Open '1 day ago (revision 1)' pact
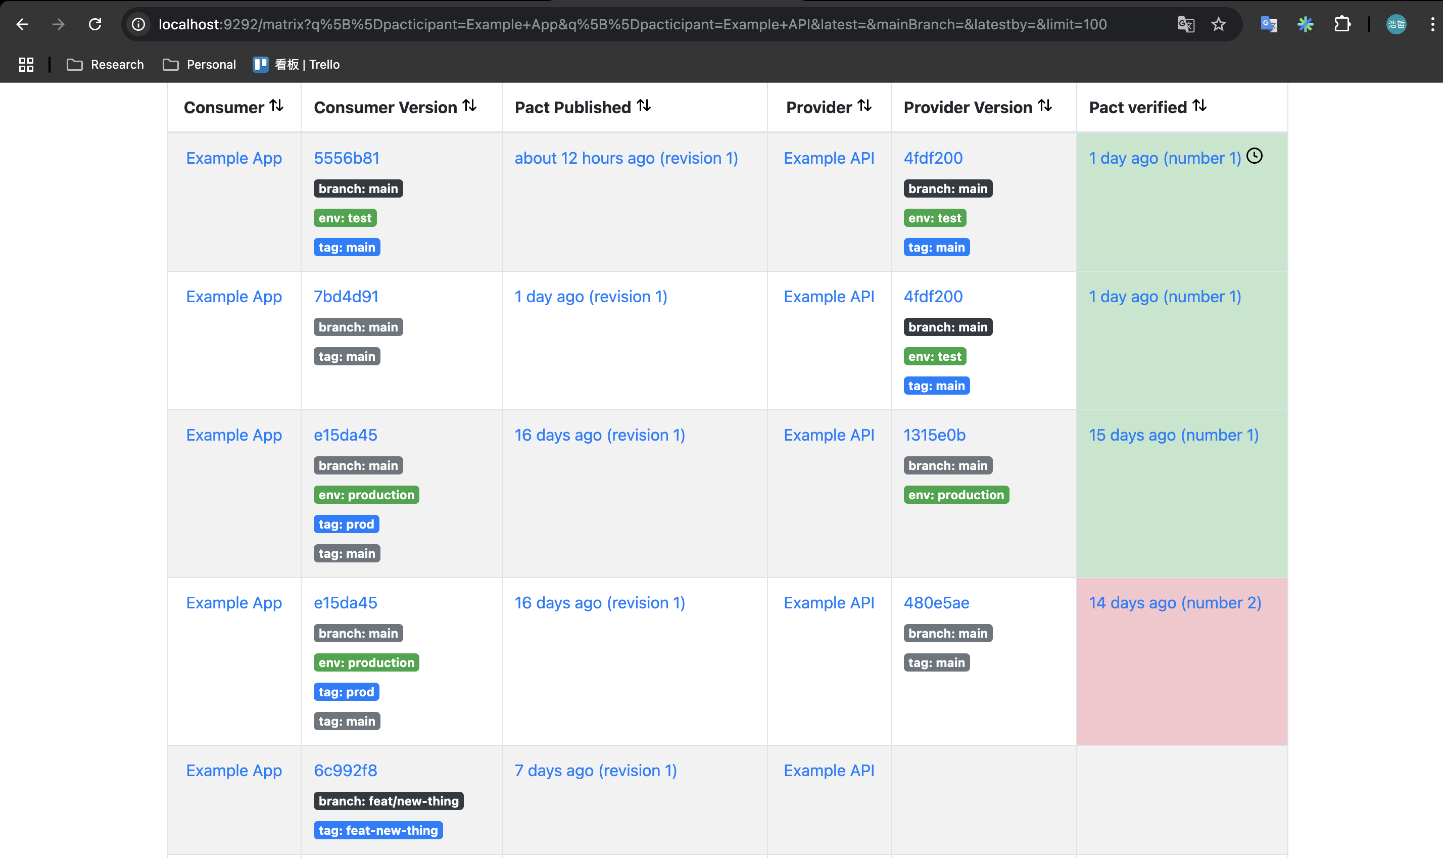The width and height of the screenshot is (1443, 858). tap(591, 297)
